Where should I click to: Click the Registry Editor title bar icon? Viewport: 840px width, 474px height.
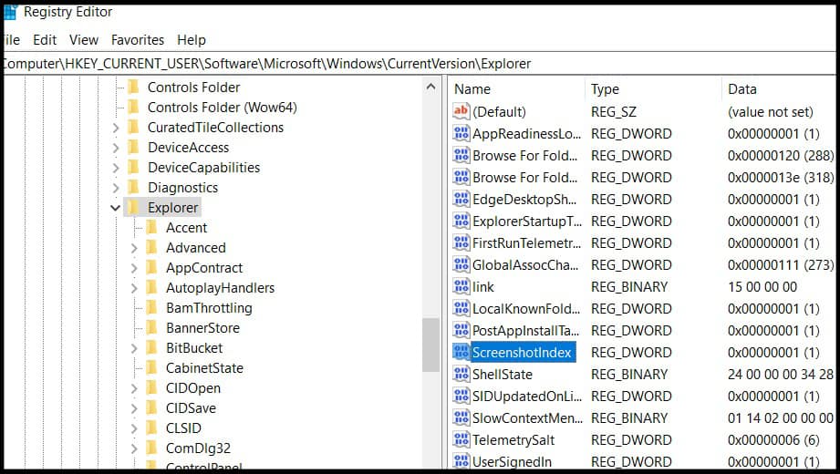10,12
